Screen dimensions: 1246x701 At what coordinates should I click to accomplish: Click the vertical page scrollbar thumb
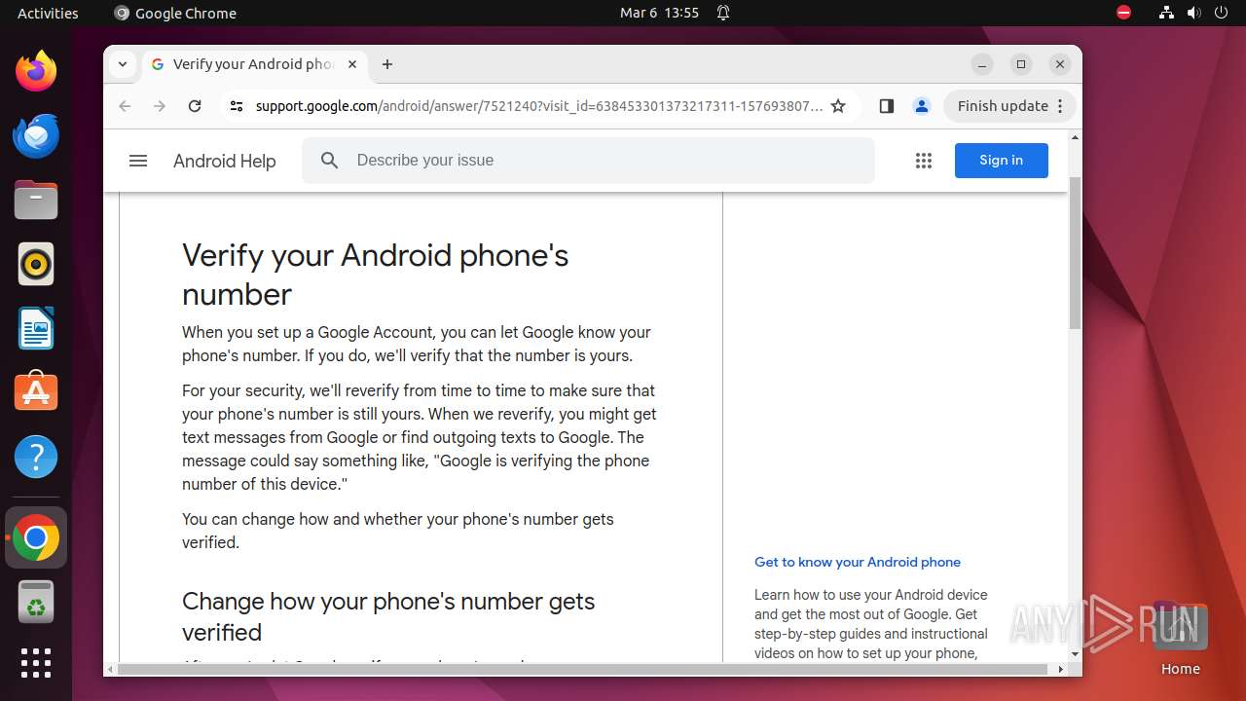tap(1076, 253)
